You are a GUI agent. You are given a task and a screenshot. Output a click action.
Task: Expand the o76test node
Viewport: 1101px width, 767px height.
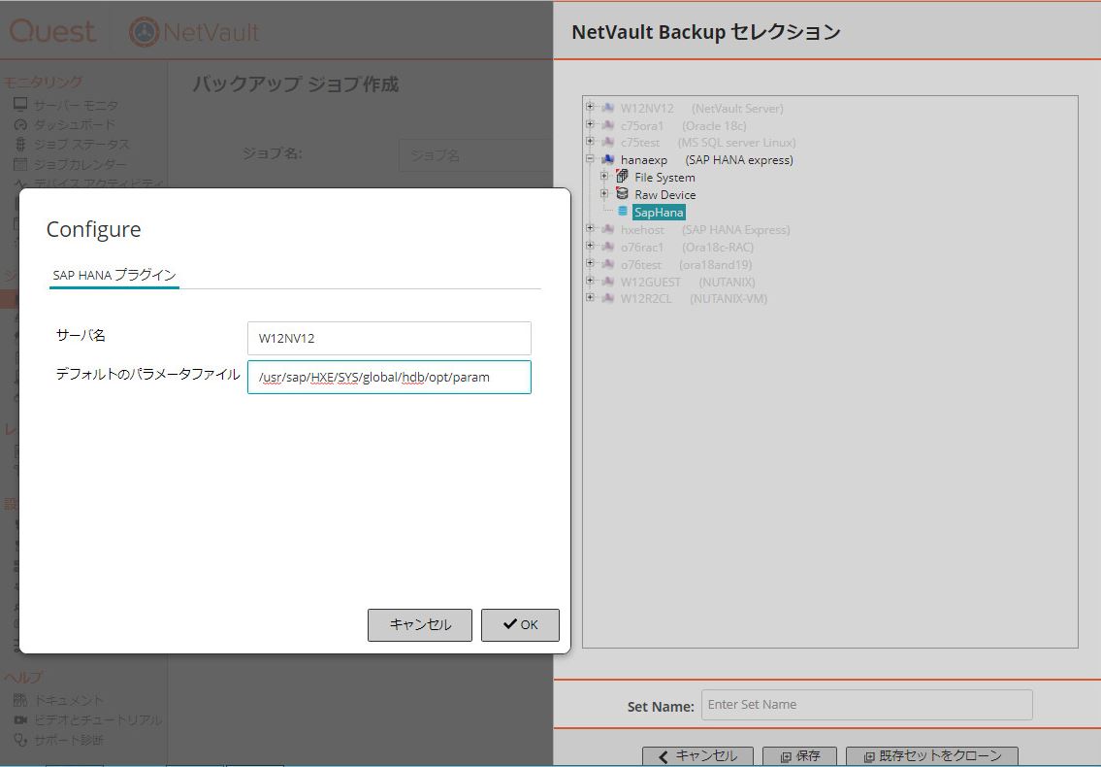pos(590,263)
